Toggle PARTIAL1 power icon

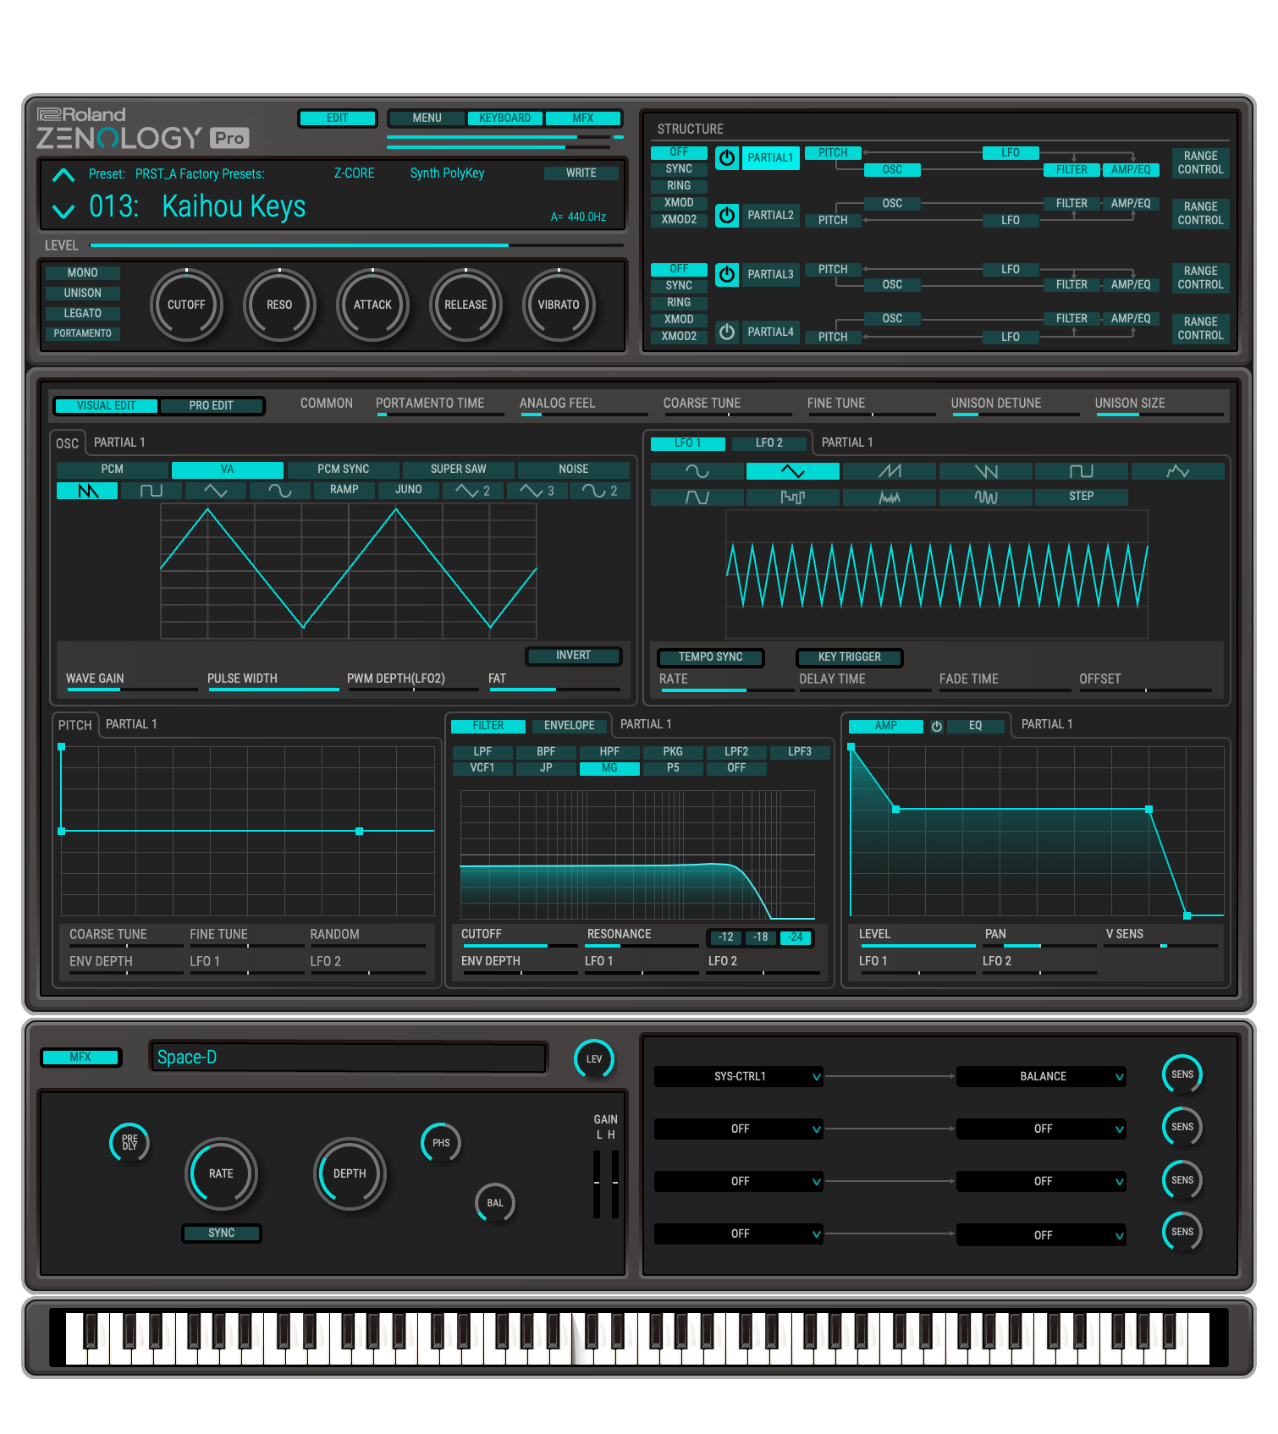tap(727, 157)
